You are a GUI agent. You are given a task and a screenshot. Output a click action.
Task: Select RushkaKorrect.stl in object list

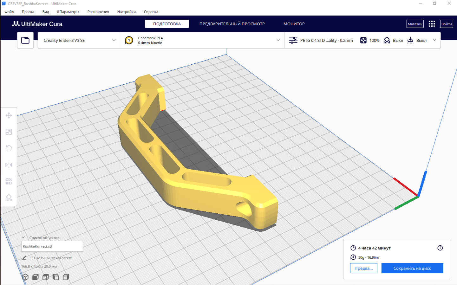tap(52, 246)
